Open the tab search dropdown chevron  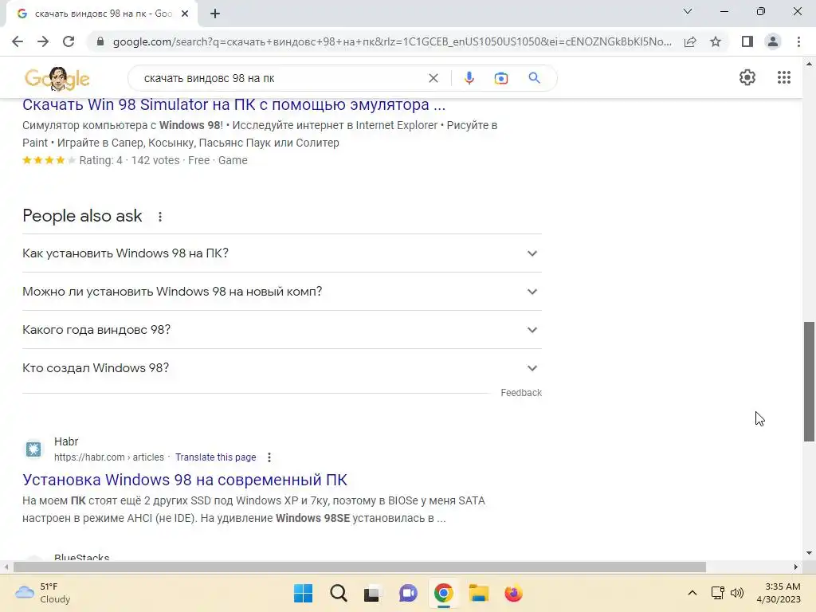(688, 11)
